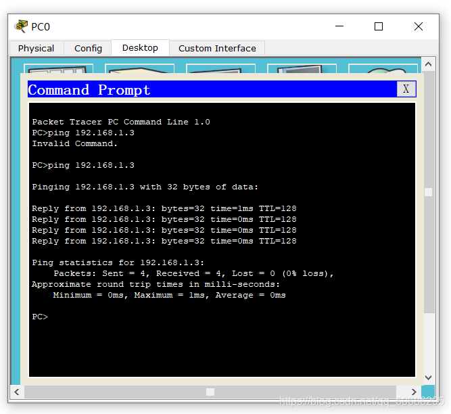The width and height of the screenshot is (451, 414).
Task: Click 'Packet Tracer PC Command Line 1.0' text
Action: (121, 122)
